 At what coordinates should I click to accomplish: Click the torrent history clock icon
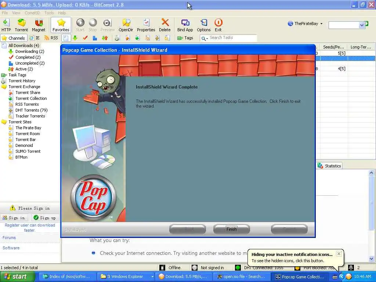click(x=117, y=38)
